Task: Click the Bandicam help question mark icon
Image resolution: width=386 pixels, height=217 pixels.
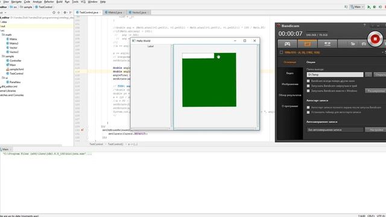Action: [364, 25]
